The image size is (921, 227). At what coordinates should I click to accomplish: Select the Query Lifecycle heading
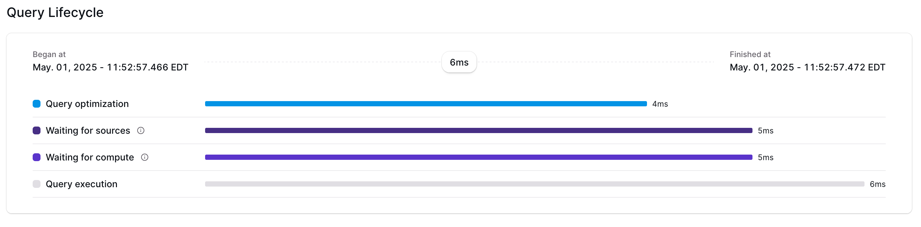click(x=56, y=12)
